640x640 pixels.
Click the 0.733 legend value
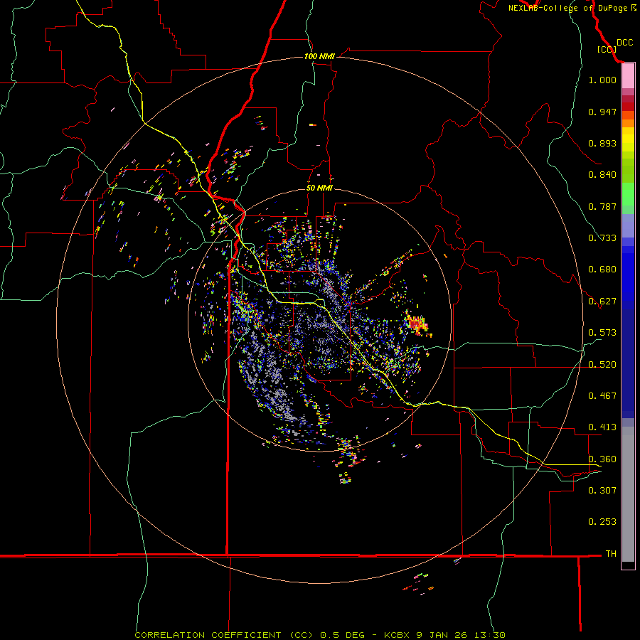(602, 238)
